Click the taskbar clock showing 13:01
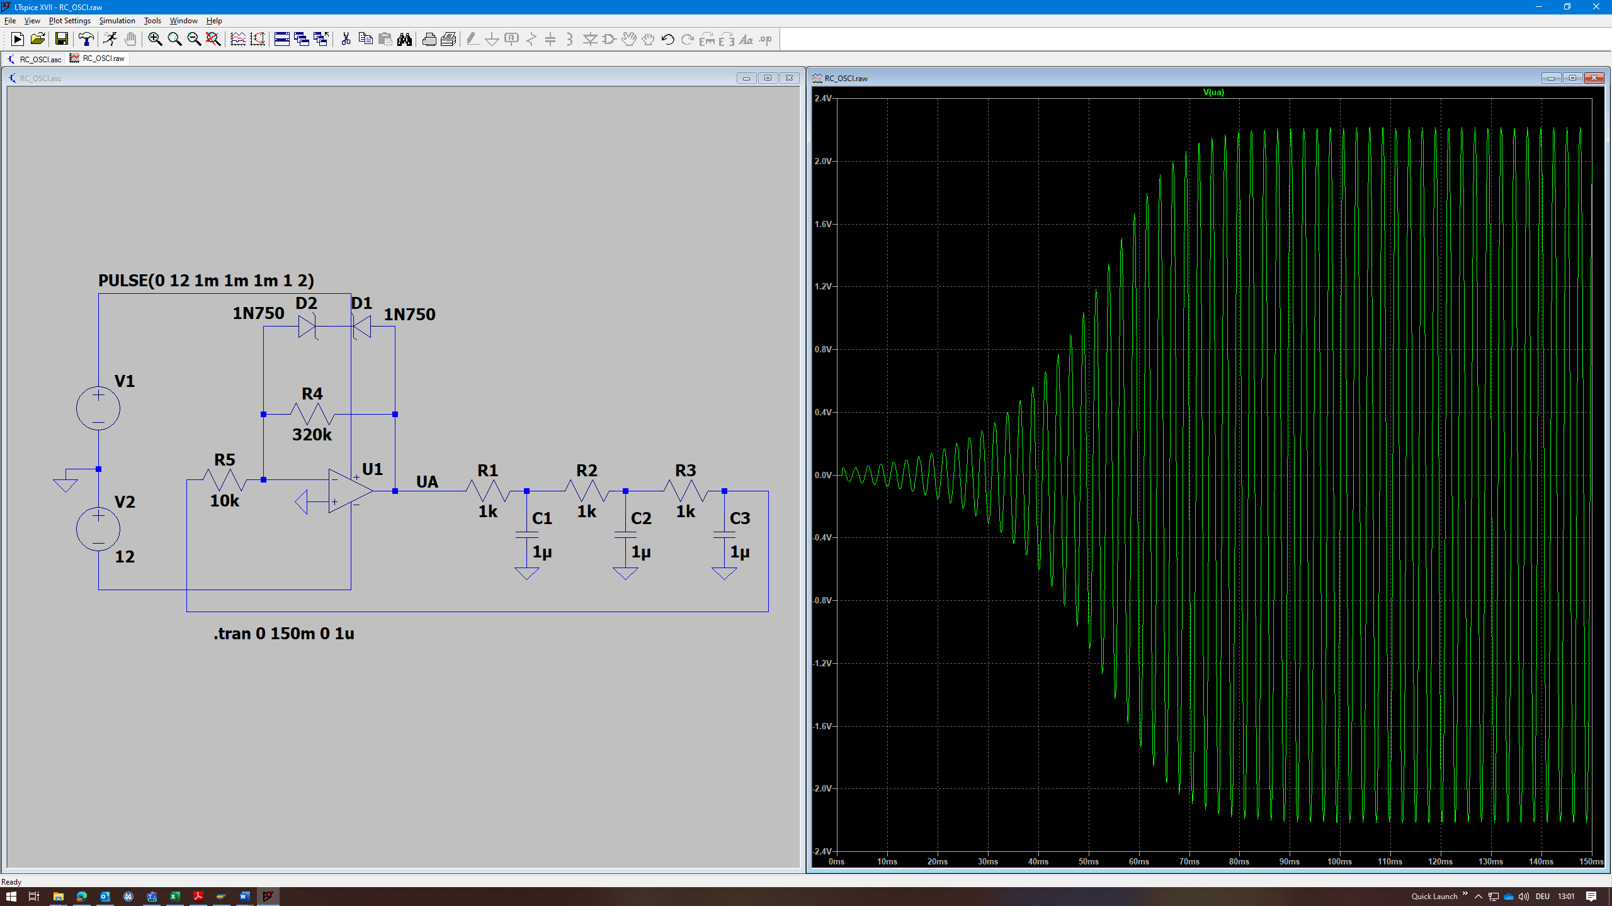Viewport: 1612px width, 906px height. point(1566,897)
